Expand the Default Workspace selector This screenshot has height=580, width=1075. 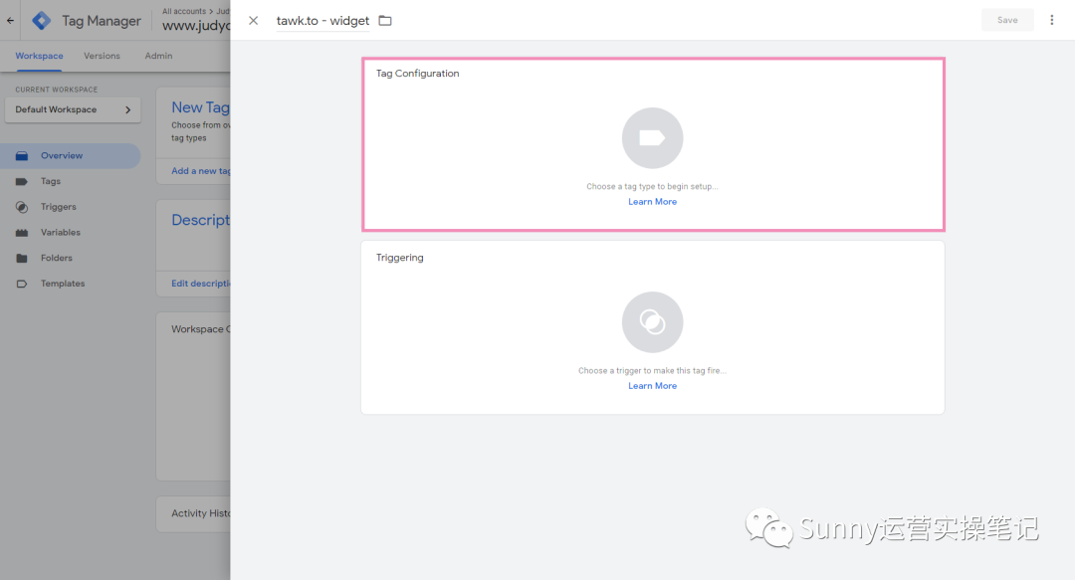[x=73, y=109]
